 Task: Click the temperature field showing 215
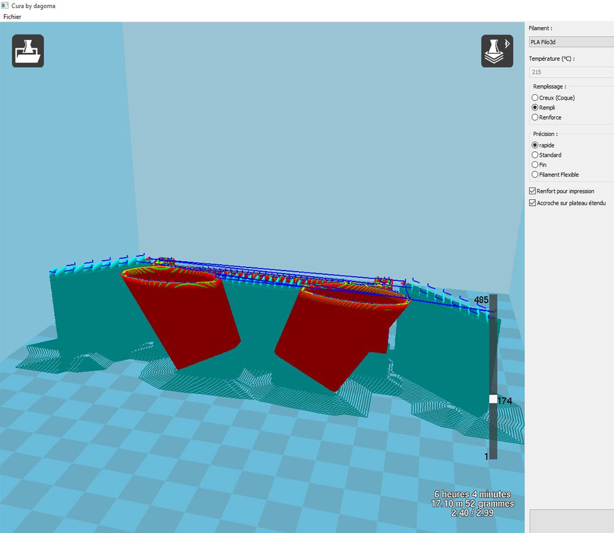(571, 72)
